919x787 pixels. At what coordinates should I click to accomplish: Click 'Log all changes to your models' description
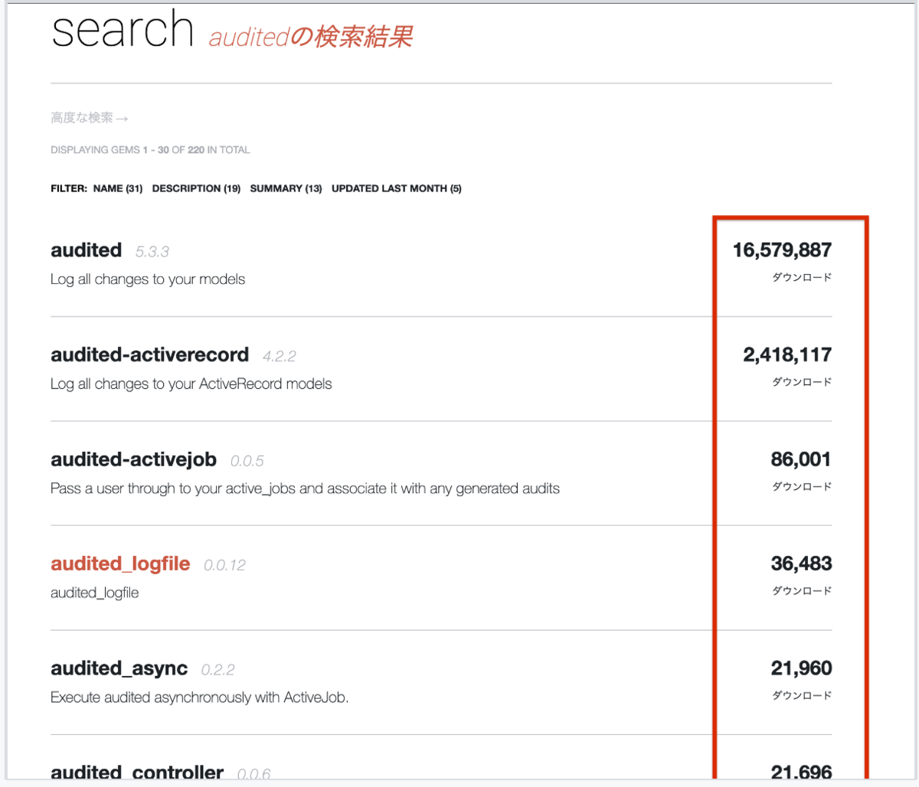coord(148,279)
